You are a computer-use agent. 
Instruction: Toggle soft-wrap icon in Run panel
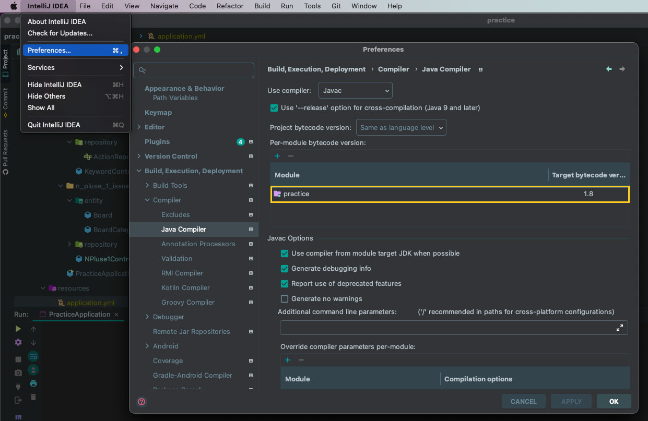[x=33, y=356]
